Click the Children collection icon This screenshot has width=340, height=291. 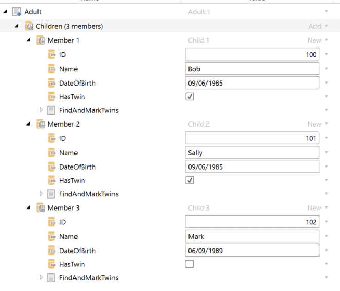pyautogui.click(x=29, y=26)
